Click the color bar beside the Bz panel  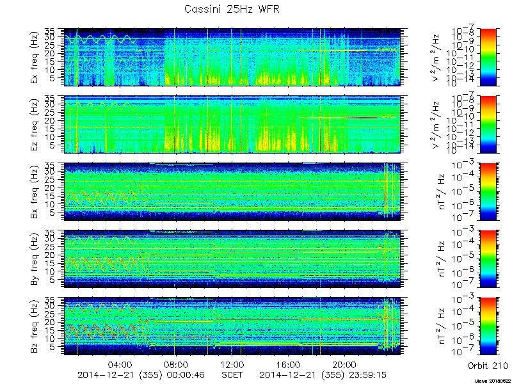488,326
